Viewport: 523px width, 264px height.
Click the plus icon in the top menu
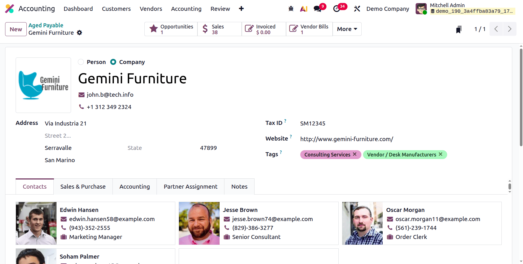coord(241,9)
